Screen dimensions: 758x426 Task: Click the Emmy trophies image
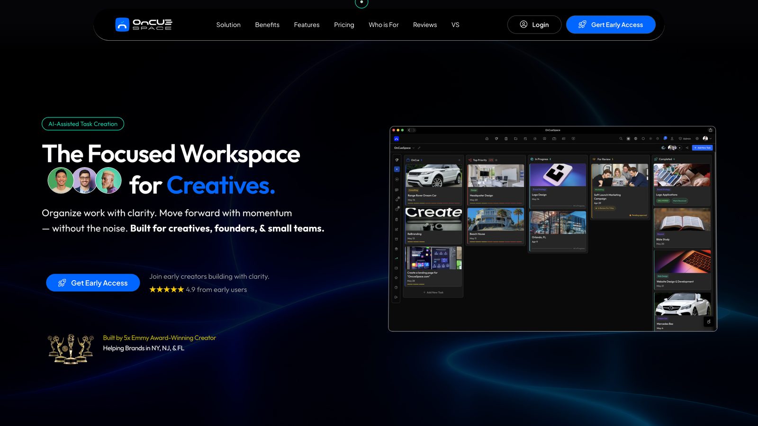(71, 349)
